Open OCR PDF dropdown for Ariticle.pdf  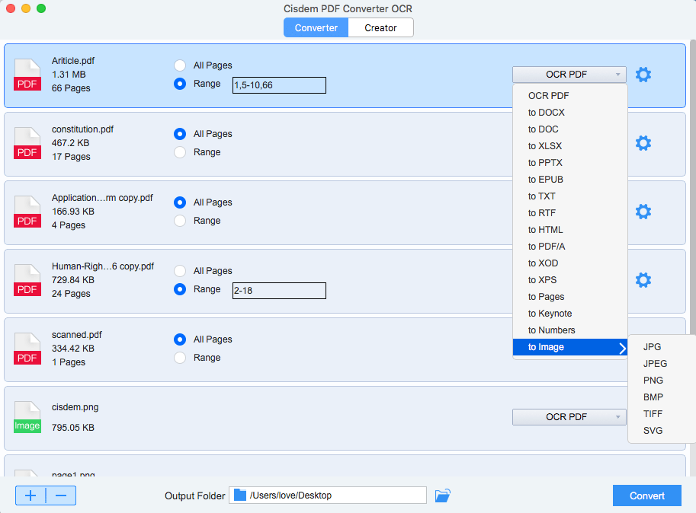tap(569, 75)
